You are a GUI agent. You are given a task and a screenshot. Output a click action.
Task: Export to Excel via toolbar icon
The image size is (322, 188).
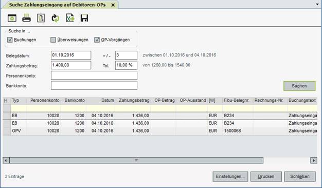(x=70, y=18)
